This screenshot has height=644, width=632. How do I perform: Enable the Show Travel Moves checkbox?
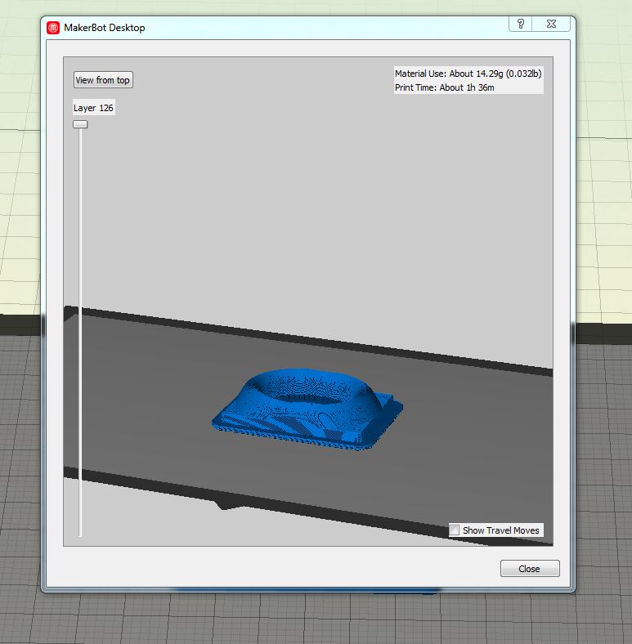tap(454, 530)
